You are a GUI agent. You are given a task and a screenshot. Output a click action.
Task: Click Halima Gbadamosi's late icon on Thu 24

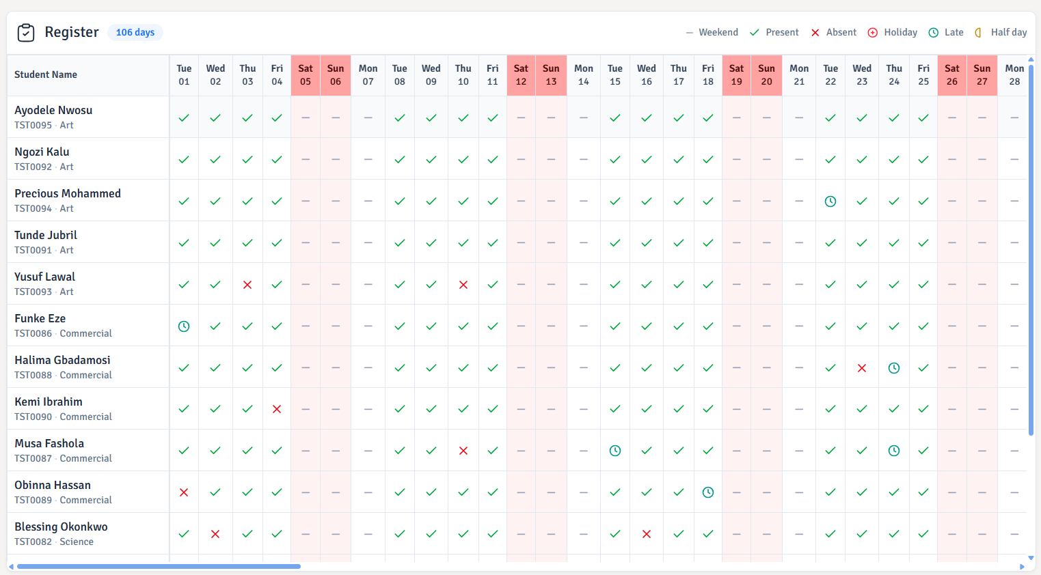coord(894,368)
